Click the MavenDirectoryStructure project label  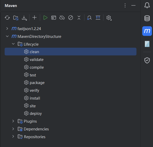[x=39, y=37]
